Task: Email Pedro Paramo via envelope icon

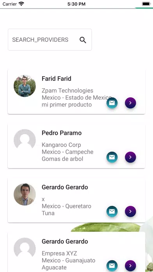Action: click(x=112, y=157)
